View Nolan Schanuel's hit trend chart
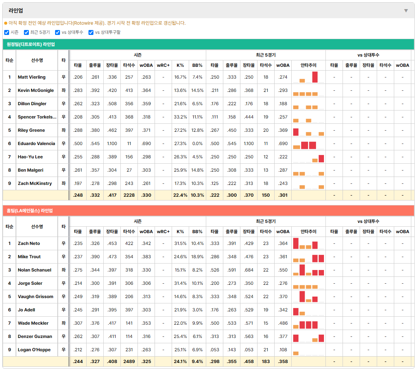 click(x=308, y=270)
